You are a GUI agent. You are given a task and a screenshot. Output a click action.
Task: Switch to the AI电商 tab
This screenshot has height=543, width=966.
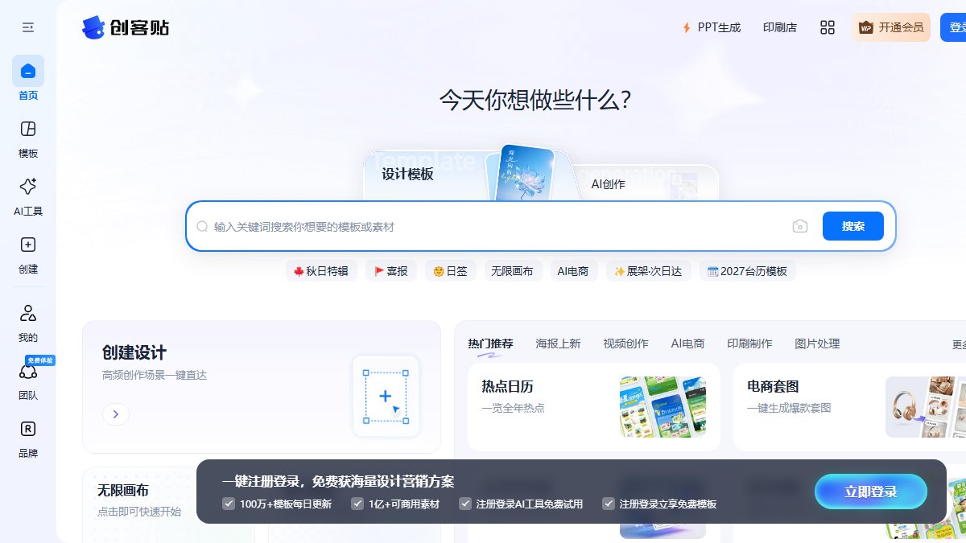[x=687, y=343]
